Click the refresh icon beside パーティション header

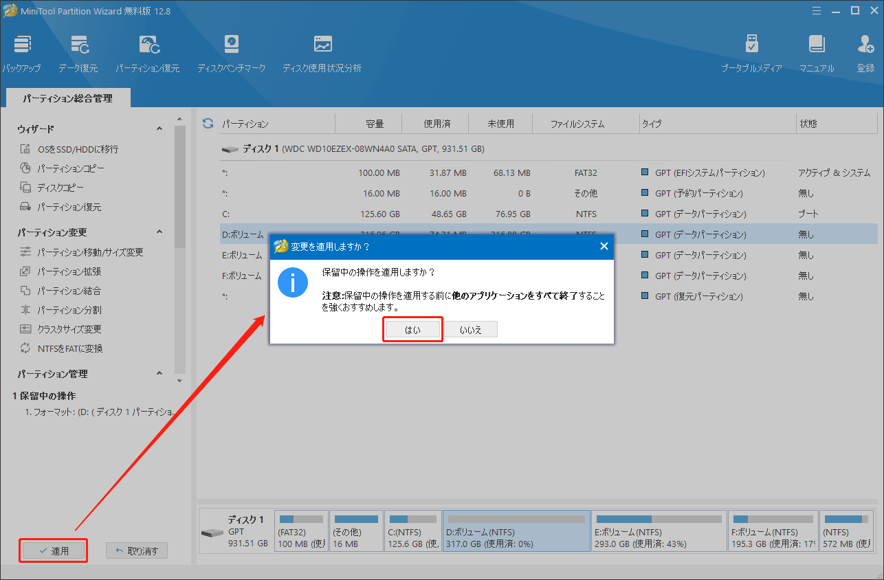(x=208, y=124)
